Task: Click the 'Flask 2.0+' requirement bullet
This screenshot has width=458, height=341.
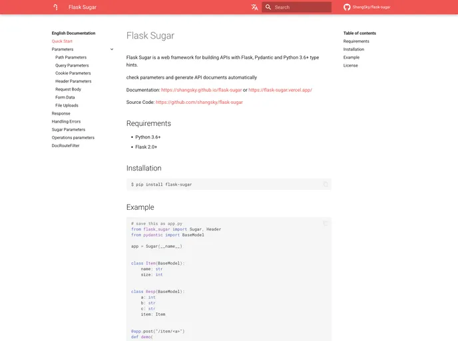Action: tap(146, 147)
